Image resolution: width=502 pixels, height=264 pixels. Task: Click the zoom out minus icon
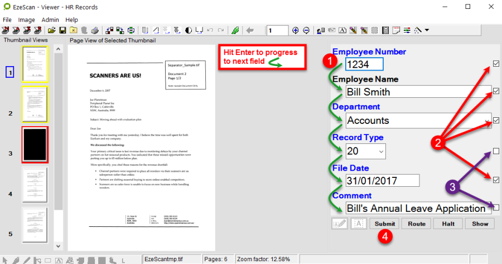(x=306, y=30)
